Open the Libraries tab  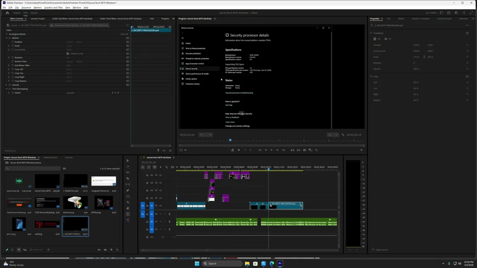point(69,157)
